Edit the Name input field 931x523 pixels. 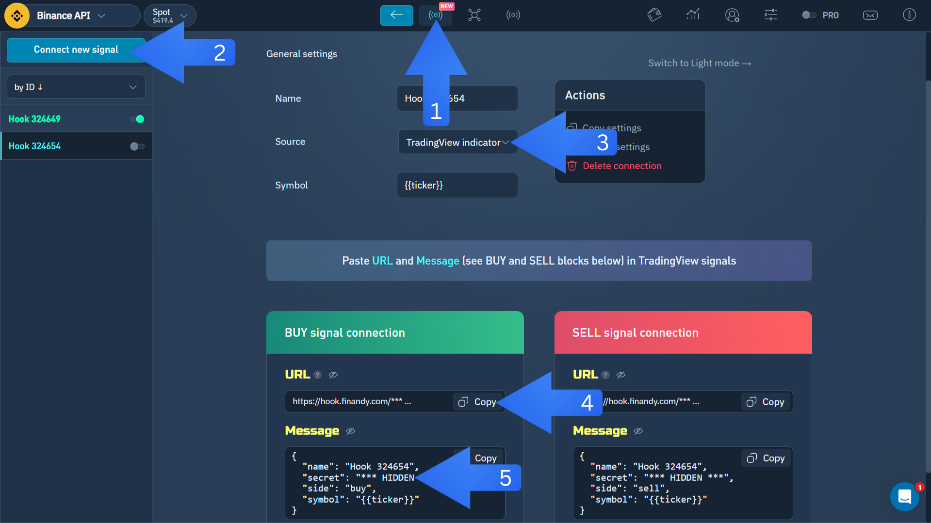[457, 98]
